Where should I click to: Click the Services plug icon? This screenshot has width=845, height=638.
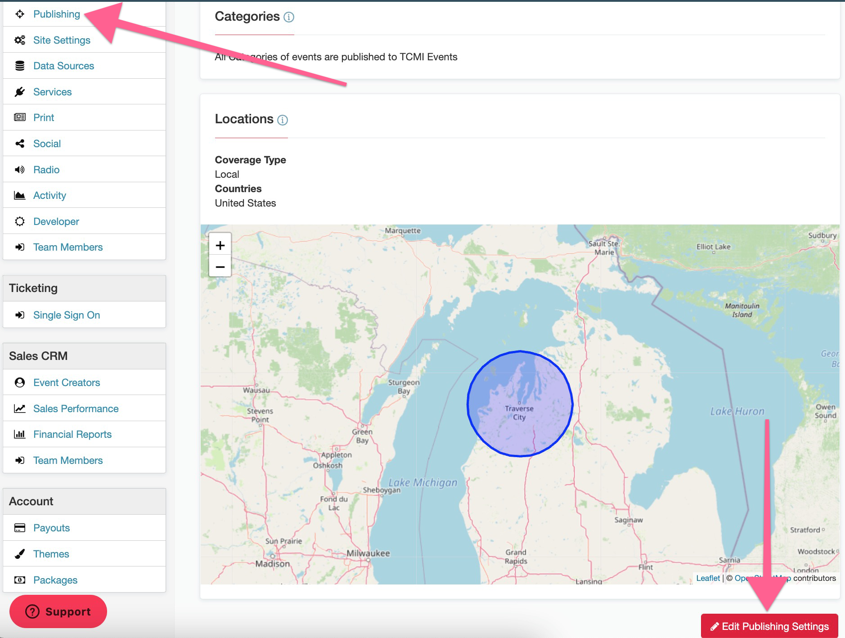point(20,92)
